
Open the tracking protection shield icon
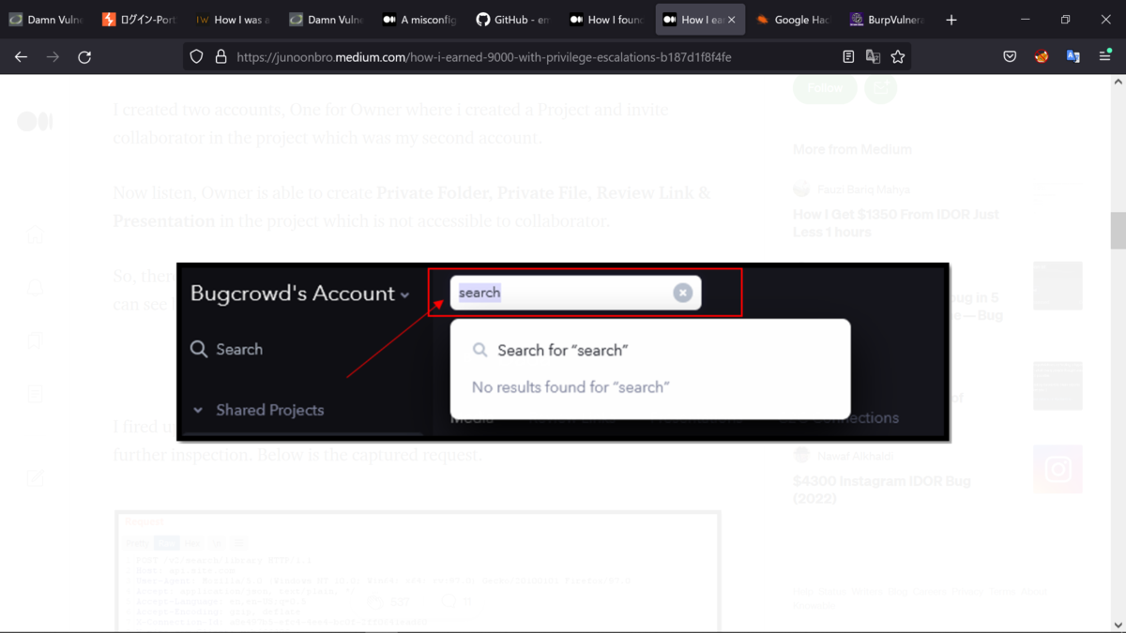pyautogui.click(x=196, y=57)
